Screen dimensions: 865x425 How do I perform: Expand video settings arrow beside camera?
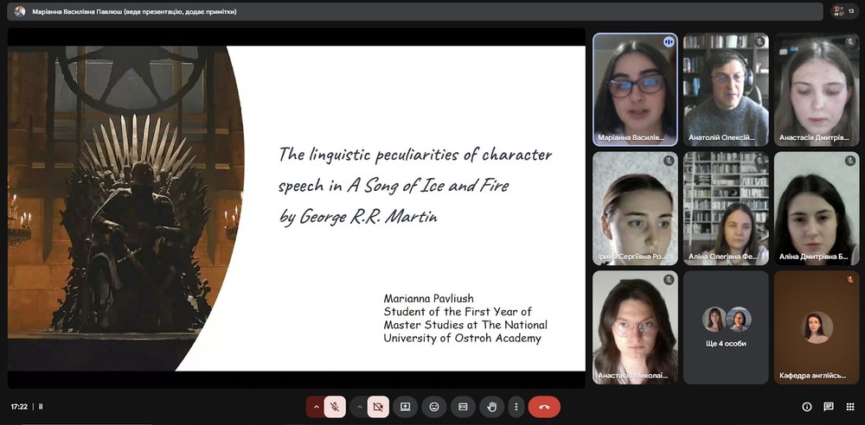(x=358, y=406)
